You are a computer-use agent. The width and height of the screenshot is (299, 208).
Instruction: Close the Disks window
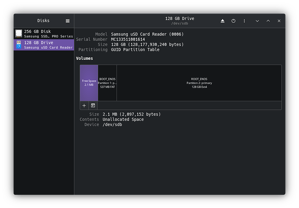click(x=279, y=21)
